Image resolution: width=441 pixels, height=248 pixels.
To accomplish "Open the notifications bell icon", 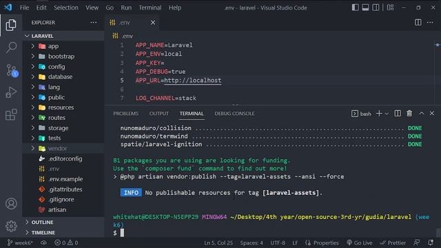I will coord(430,242).
